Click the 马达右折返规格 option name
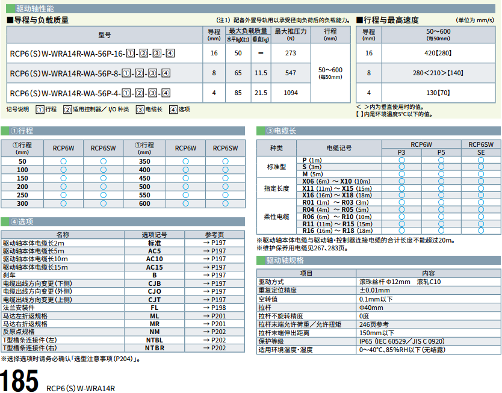The height and width of the screenshot is (393, 502). (x=25, y=324)
